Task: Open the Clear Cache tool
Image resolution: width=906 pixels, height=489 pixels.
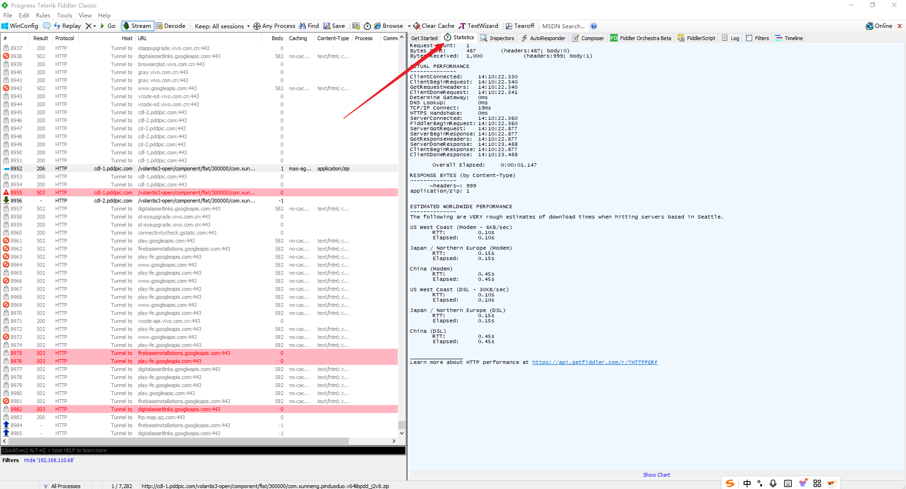Action: tap(433, 26)
